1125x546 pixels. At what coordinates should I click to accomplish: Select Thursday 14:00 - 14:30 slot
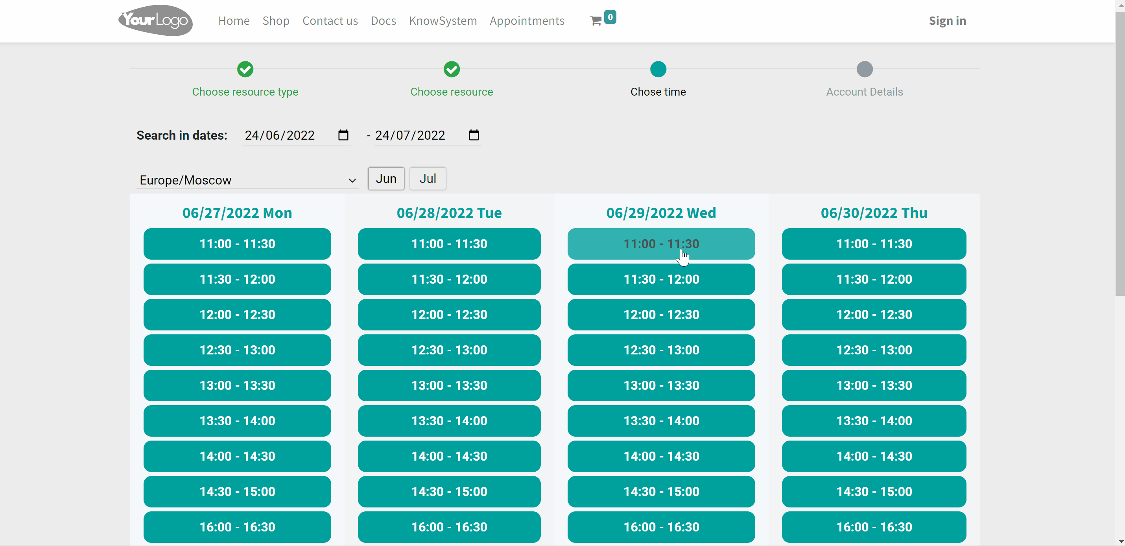tap(874, 456)
